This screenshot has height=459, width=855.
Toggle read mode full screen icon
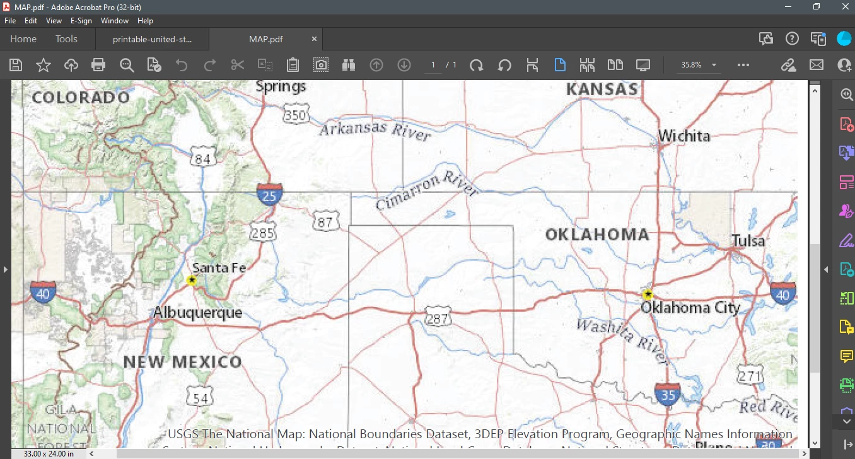tap(643, 65)
